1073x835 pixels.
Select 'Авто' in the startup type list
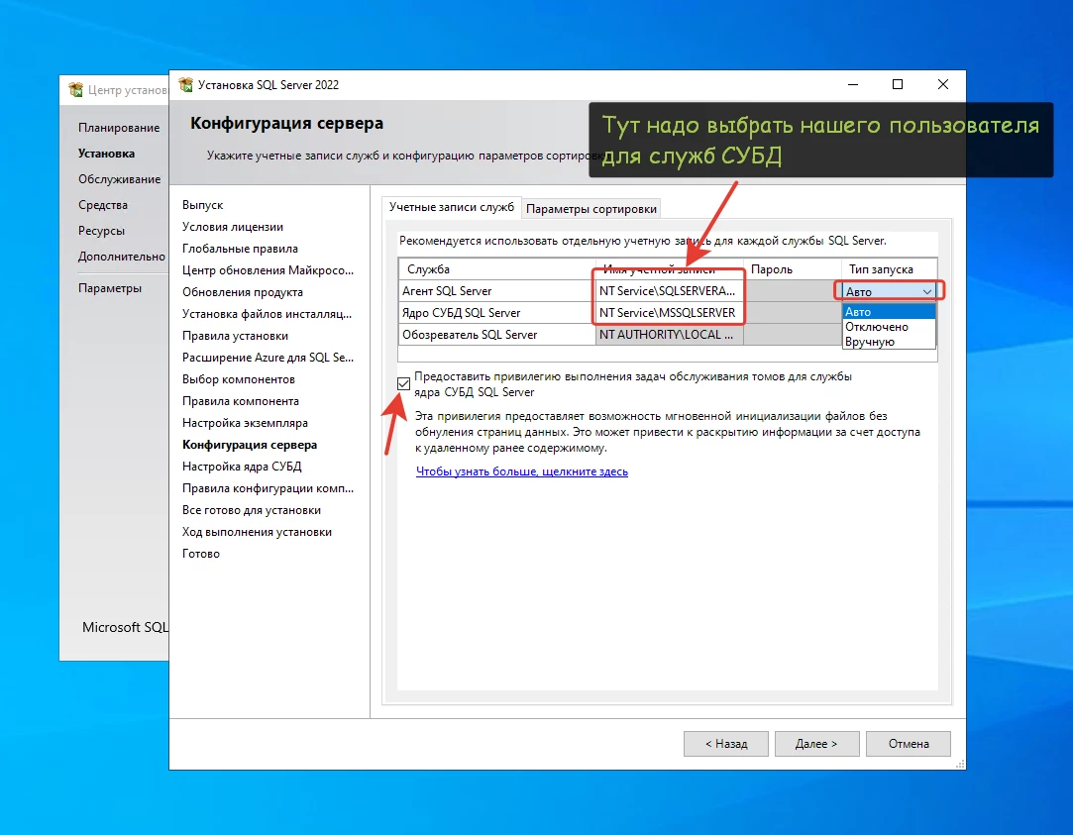(x=889, y=311)
